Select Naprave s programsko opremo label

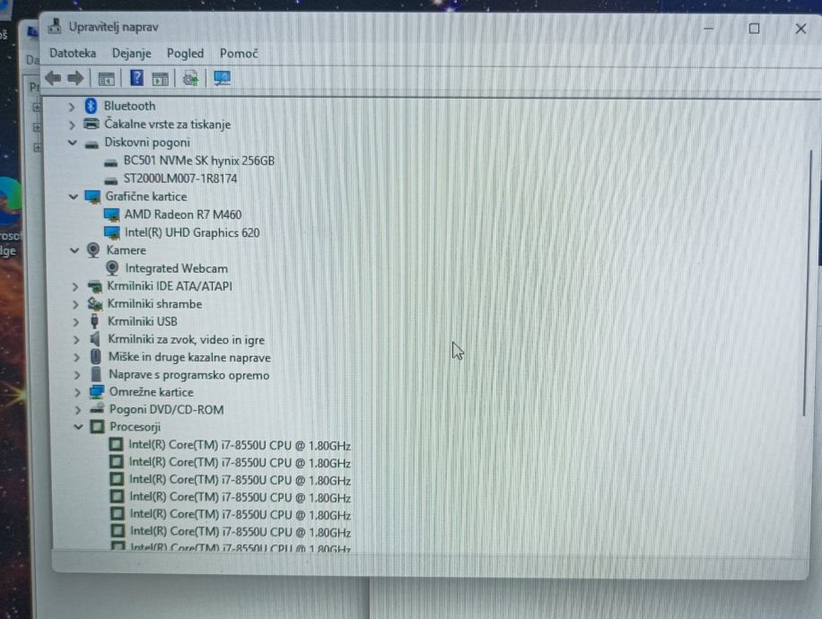[x=188, y=375]
